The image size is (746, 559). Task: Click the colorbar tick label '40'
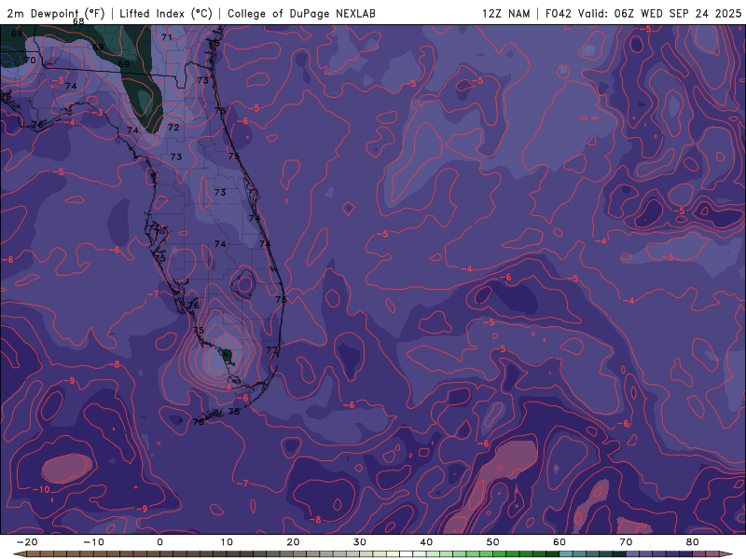[x=426, y=542]
